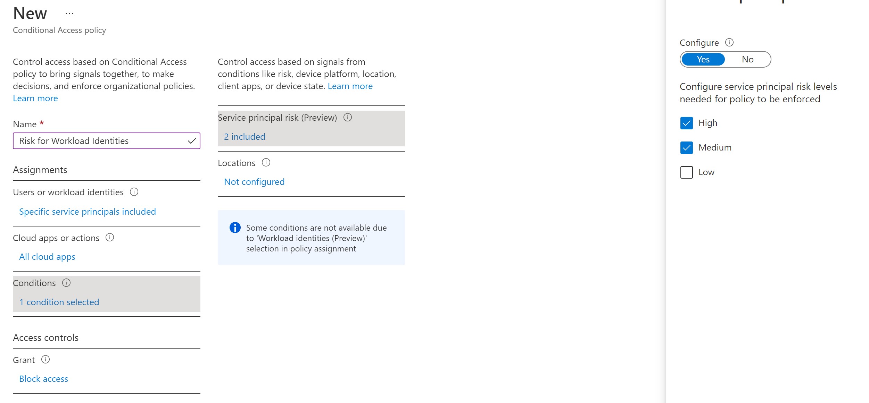The width and height of the screenshot is (869, 403).
Task: Select Specific service principals included assignment
Action: click(x=87, y=211)
